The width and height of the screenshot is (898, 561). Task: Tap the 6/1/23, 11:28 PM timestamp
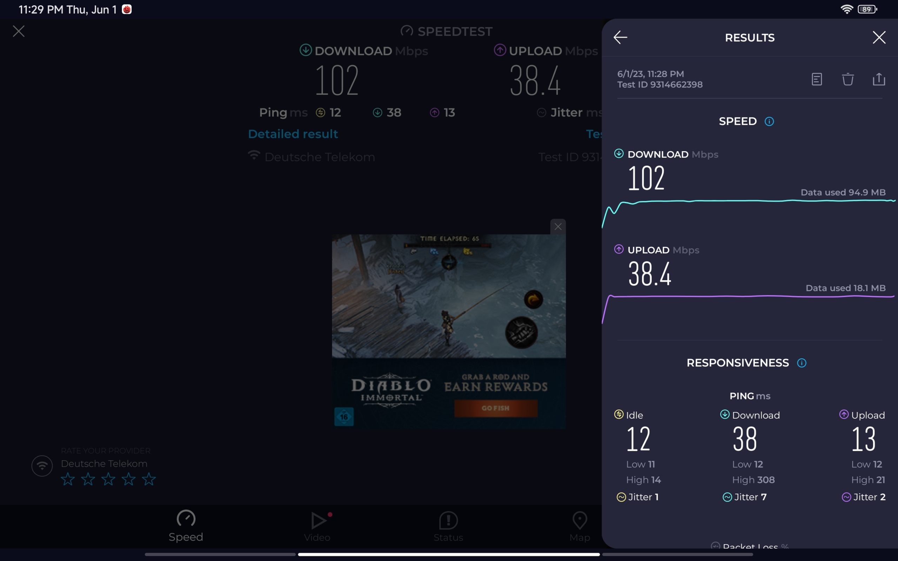point(650,74)
